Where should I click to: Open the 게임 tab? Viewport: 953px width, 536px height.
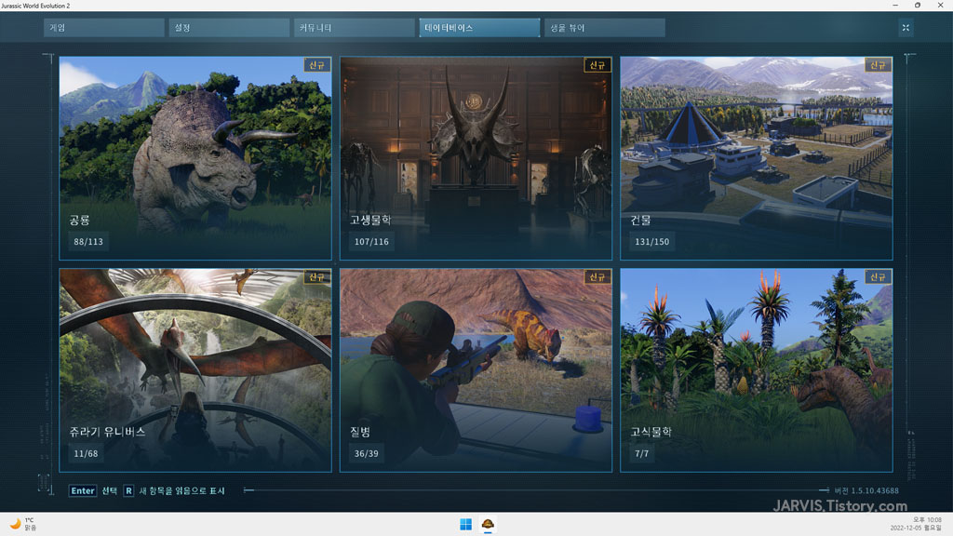pyautogui.click(x=104, y=27)
